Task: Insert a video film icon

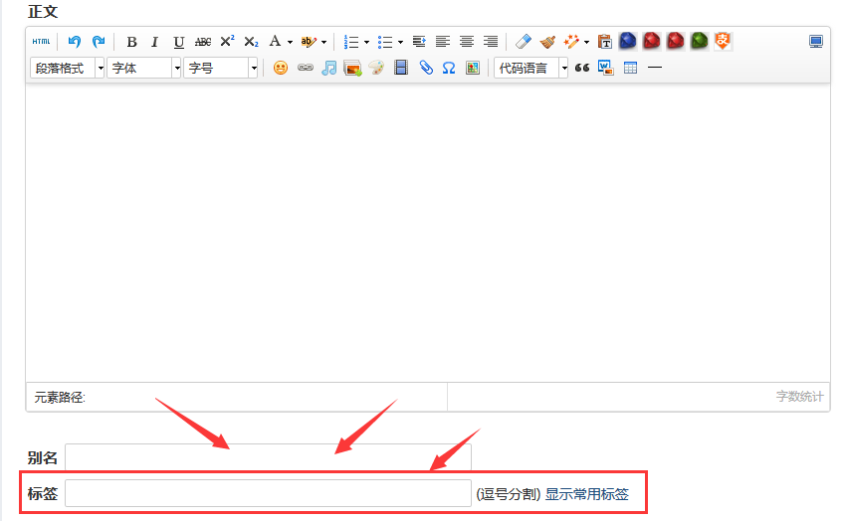Action: tap(401, 68)
